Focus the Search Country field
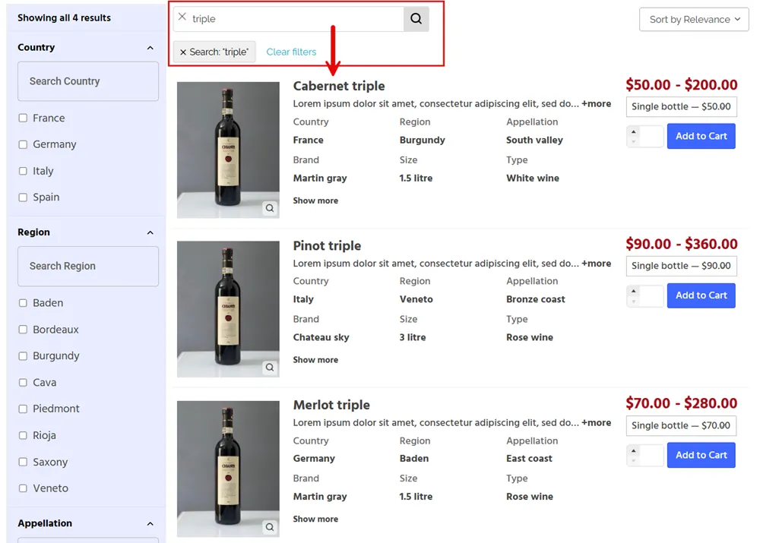The image size is (760, 543). click(88, 81)
